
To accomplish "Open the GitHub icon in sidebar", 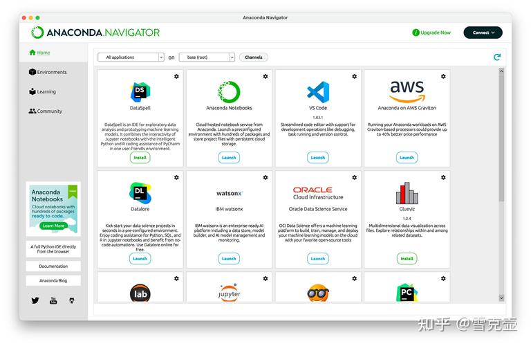I will 71,300.
